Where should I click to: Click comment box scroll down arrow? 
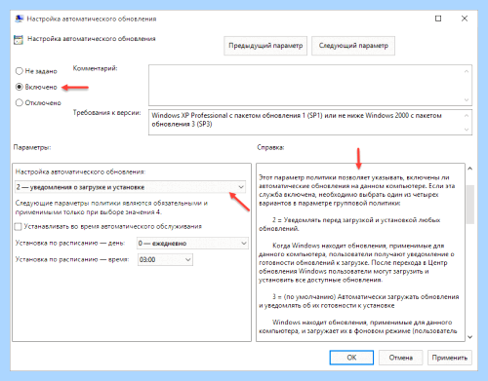coord(467,99)
